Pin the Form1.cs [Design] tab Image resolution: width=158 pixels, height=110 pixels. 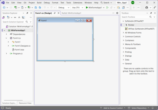(55, 13)
